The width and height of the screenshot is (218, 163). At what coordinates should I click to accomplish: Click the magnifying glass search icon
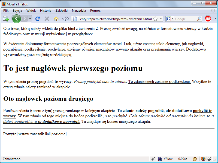coord(199,19)
